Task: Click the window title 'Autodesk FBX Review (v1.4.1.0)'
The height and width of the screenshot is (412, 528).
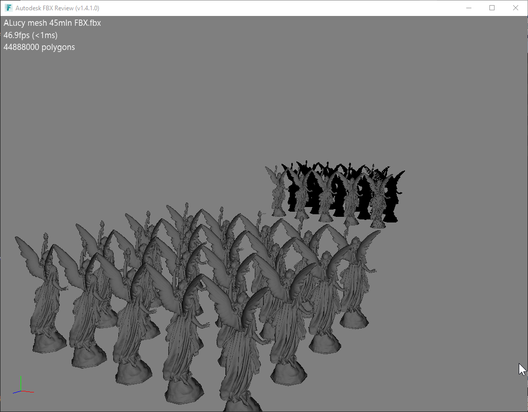Action: pos(57,8)
